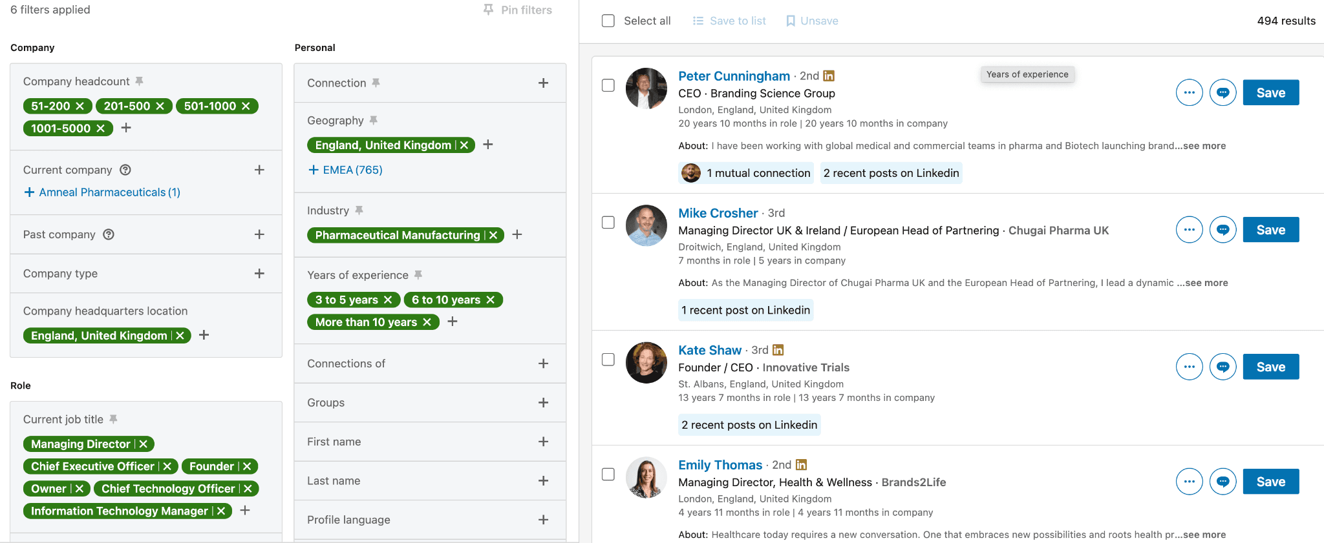
Task: Expand the Profile language filter
Action: coord(543,520)
